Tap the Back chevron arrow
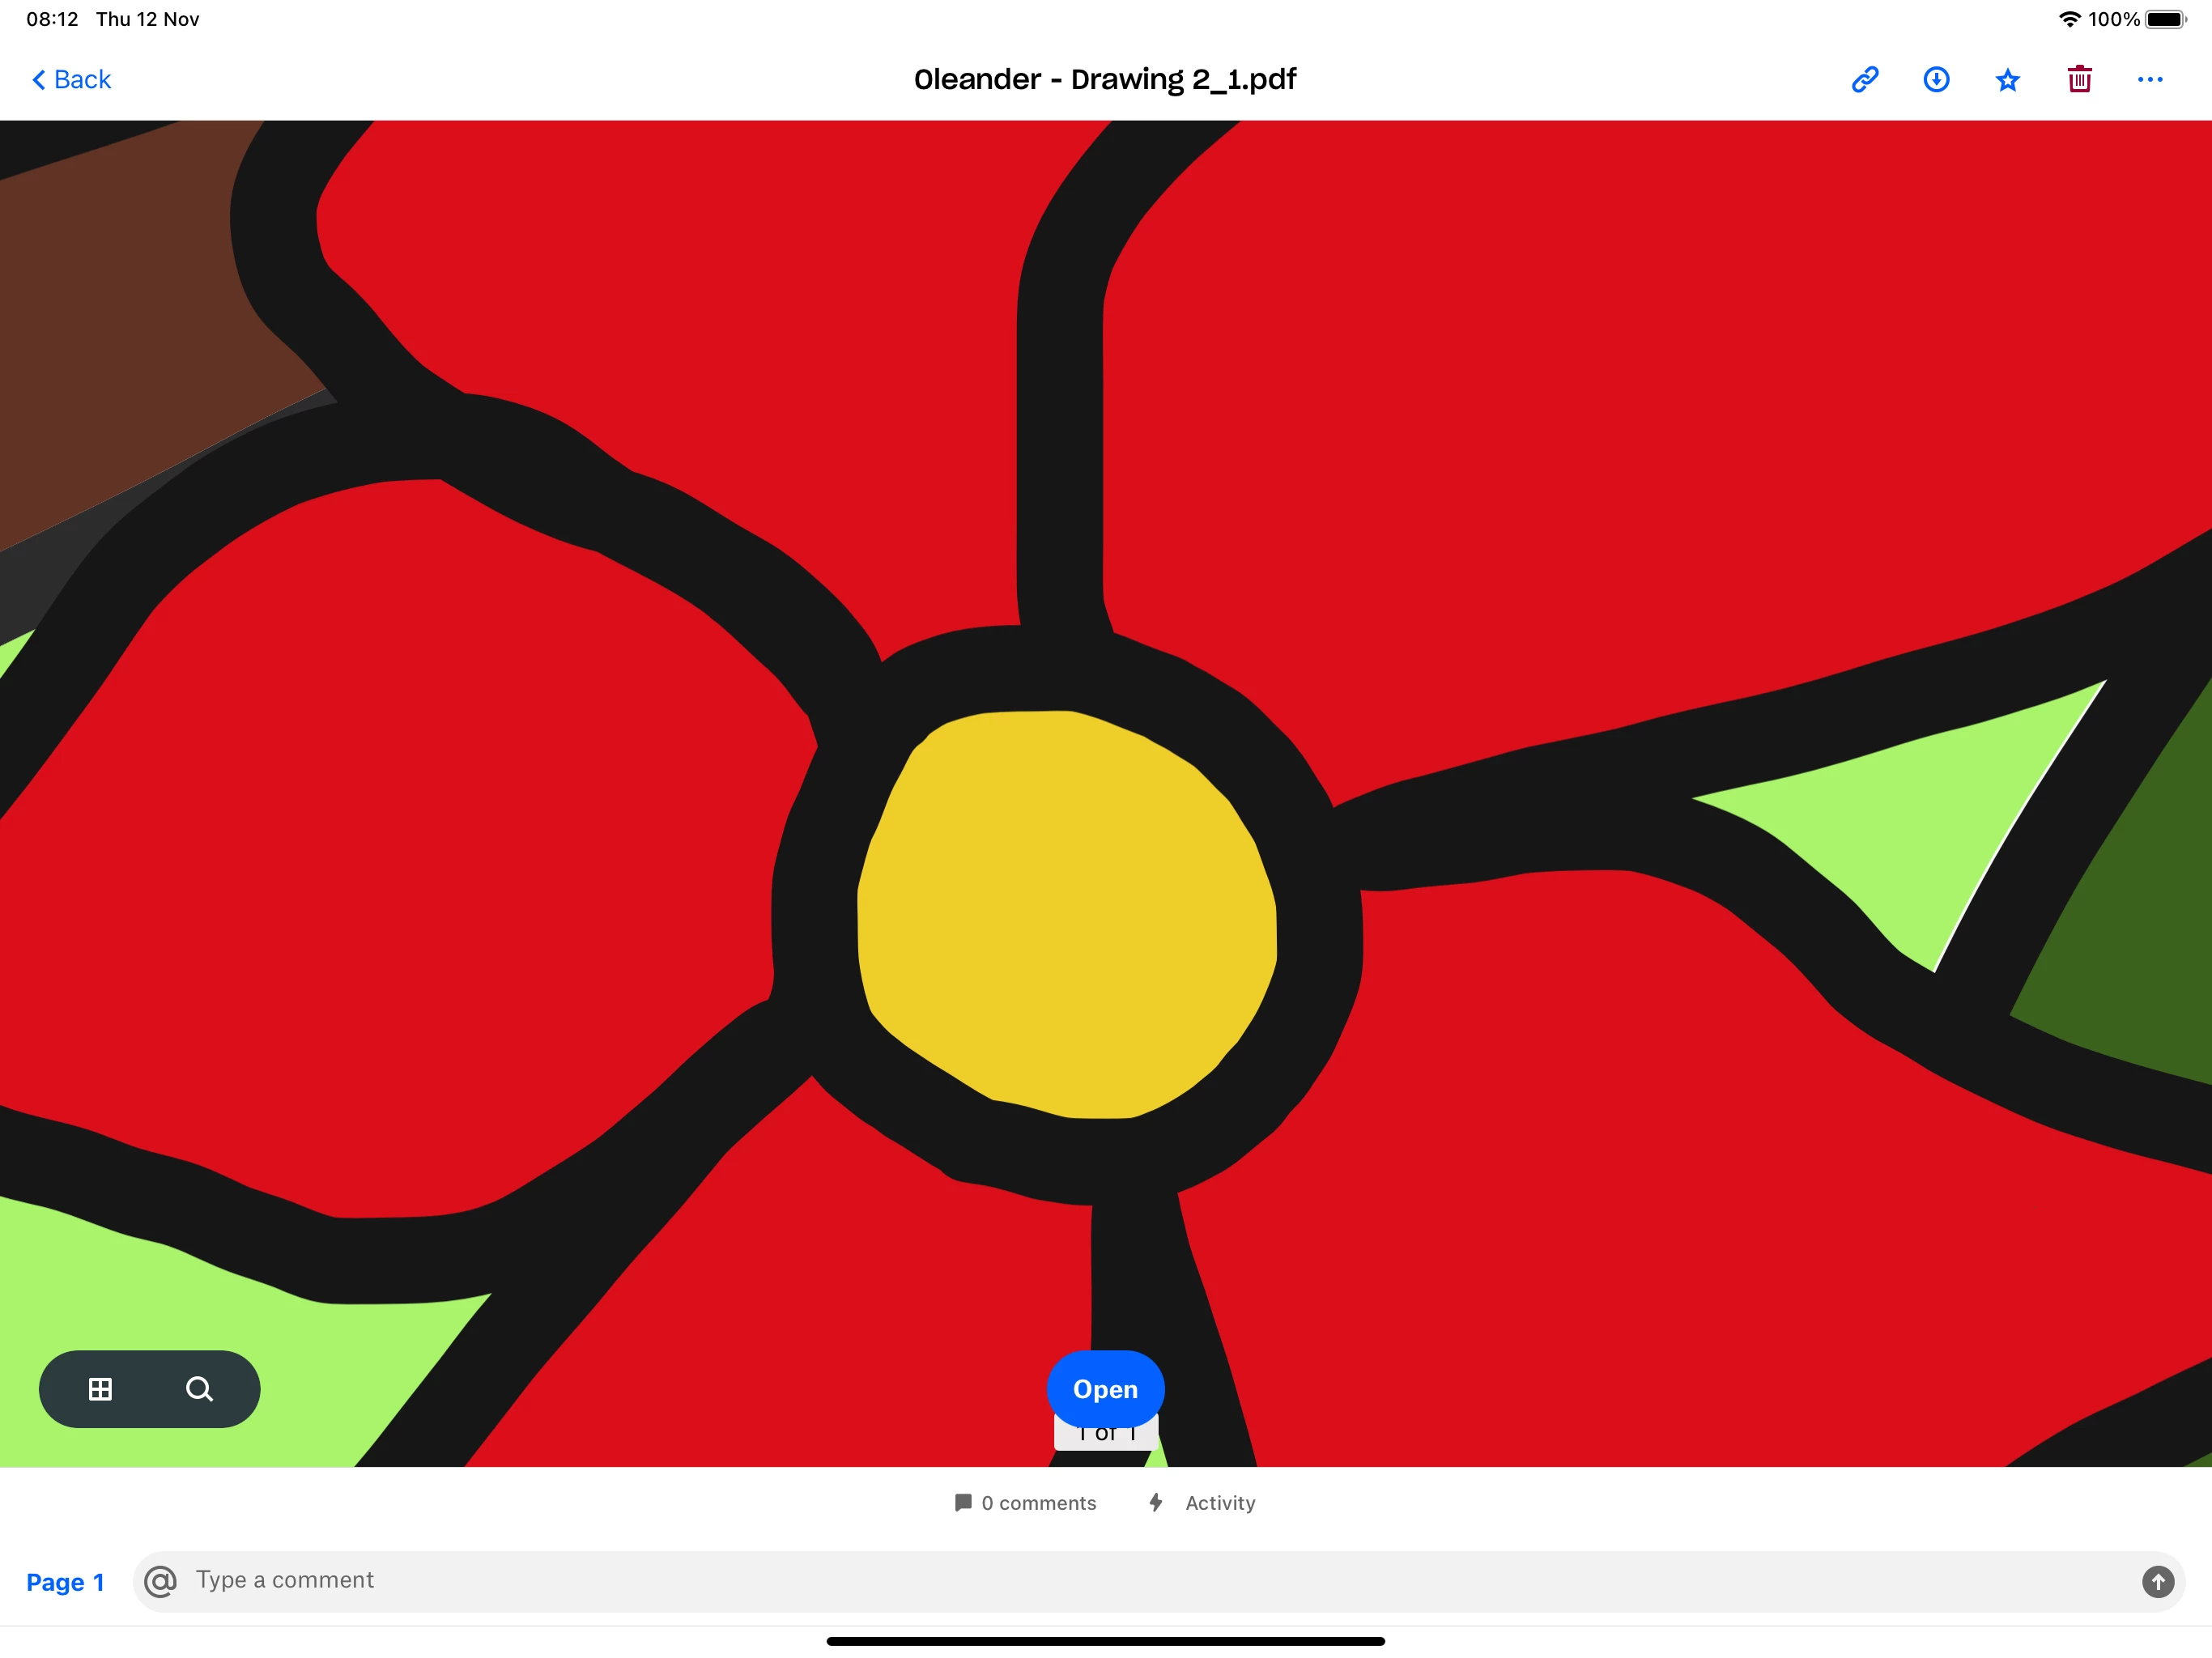The image size is (2212, 1658). click(x=39, y=80)
